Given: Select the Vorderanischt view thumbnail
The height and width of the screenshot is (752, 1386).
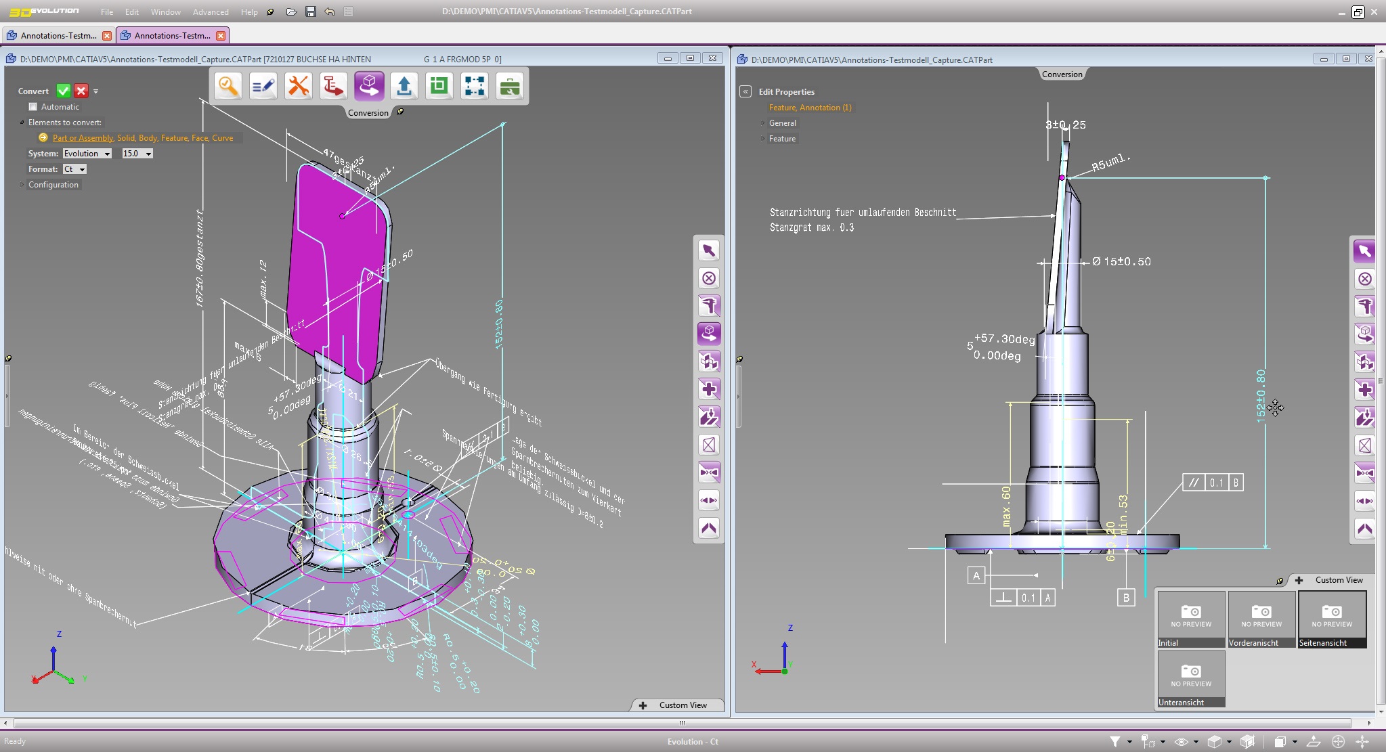Looking at the screenshot, I should pos(1261,619).
